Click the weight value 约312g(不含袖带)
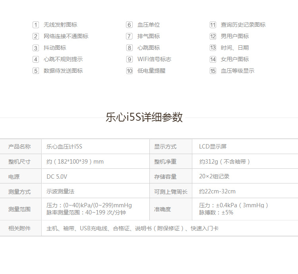The width and height of the screenshot is (298, 274). coord(224,162)
